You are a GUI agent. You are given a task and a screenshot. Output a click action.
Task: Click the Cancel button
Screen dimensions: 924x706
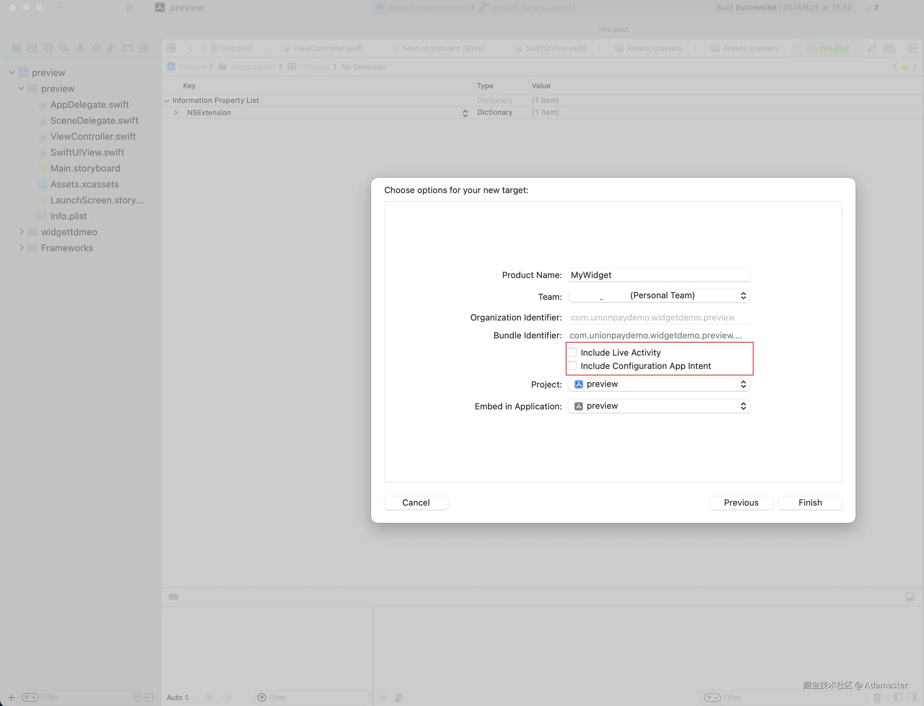pos(416,503)
